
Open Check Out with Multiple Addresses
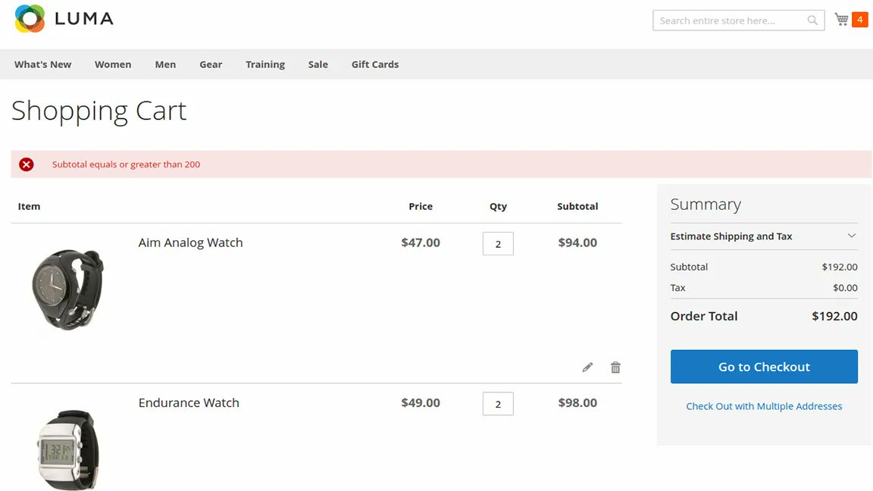[764, 406]
